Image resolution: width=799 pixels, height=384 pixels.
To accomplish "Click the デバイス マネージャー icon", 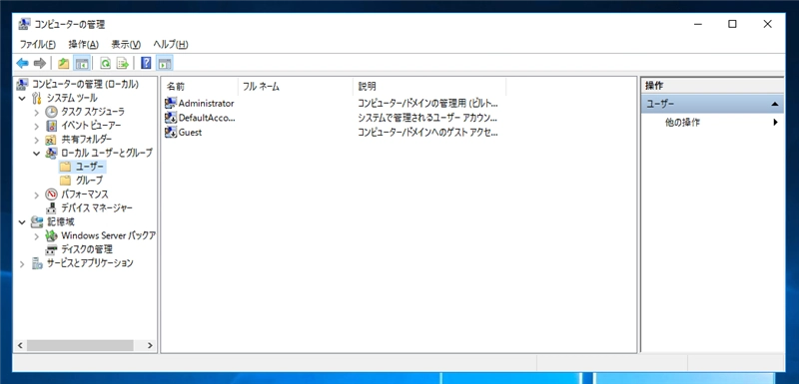I will [52, 207].
